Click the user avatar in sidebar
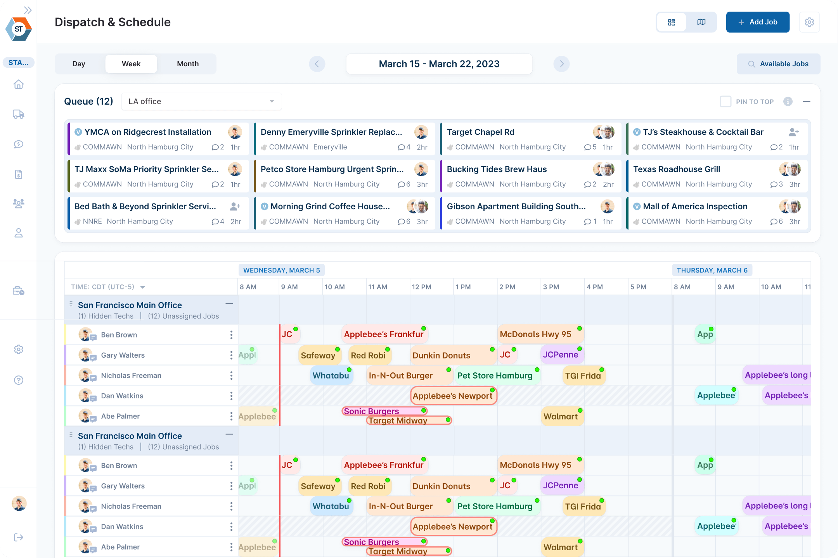 tap(19, 504)
